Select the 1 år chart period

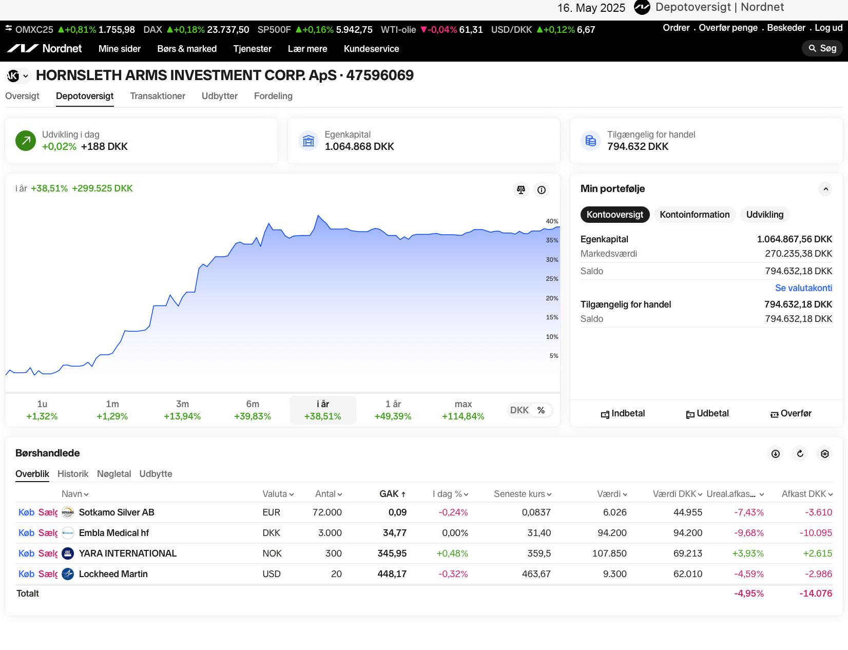[x=393, y=410]
